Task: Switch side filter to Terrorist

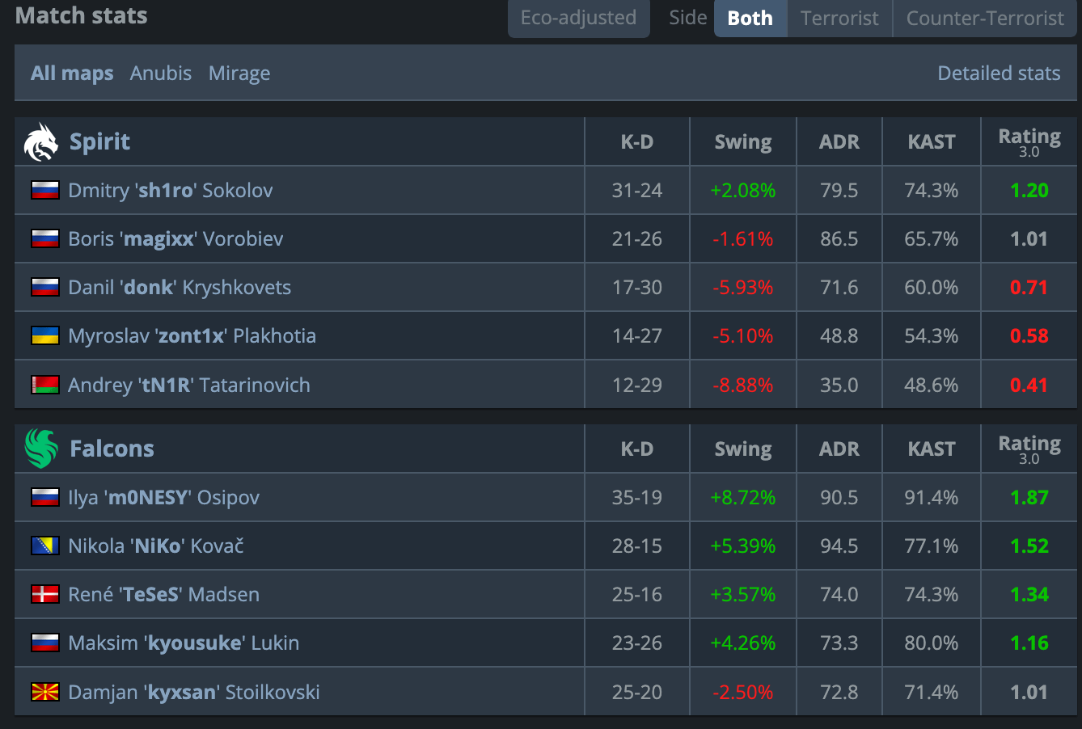Action: 839,18
